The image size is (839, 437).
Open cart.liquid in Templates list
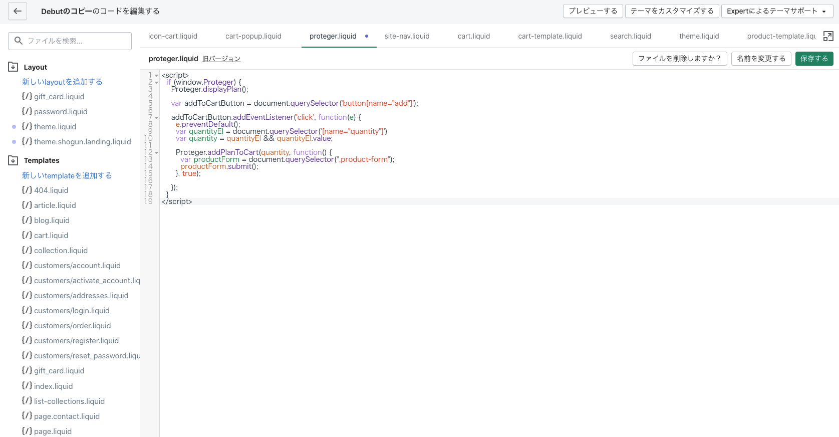click(51, 236)
